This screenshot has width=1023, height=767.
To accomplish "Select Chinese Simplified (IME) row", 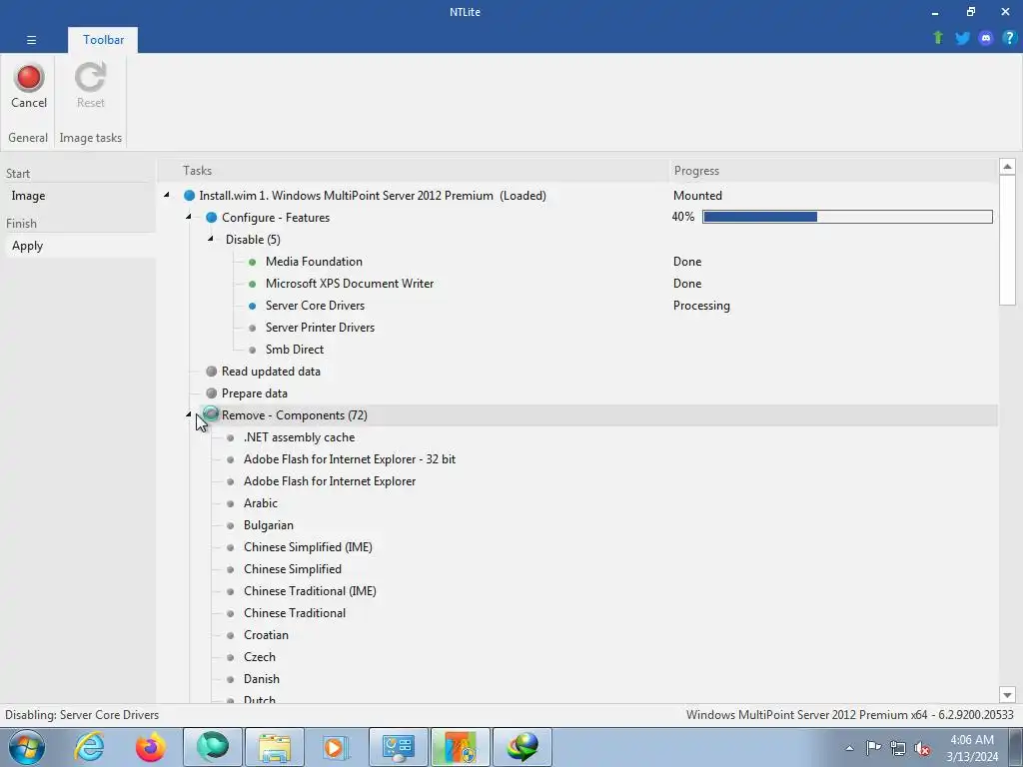I will pyautogui.click(x=308, y=547).
